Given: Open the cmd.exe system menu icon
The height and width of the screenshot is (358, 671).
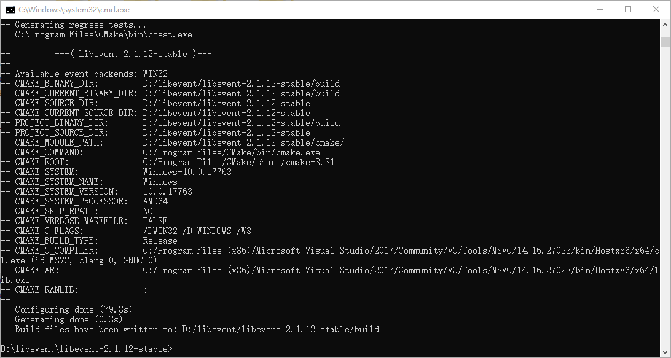Looking at the screenshot, I should click(x=10, y=9).
